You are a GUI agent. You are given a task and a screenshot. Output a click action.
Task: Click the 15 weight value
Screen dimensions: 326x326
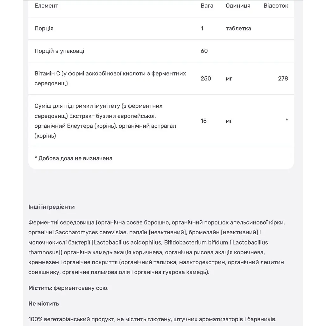(x=203, y=121)
